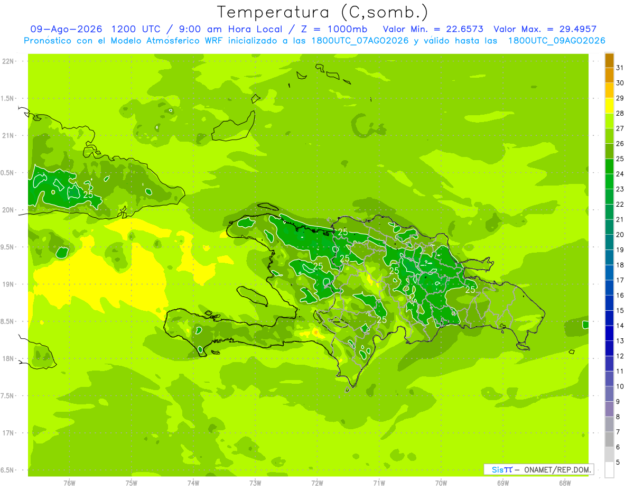This screenshot has width=634, height=490.
Task: Click legend value '19' on the color bar
Action: (620, 249)
